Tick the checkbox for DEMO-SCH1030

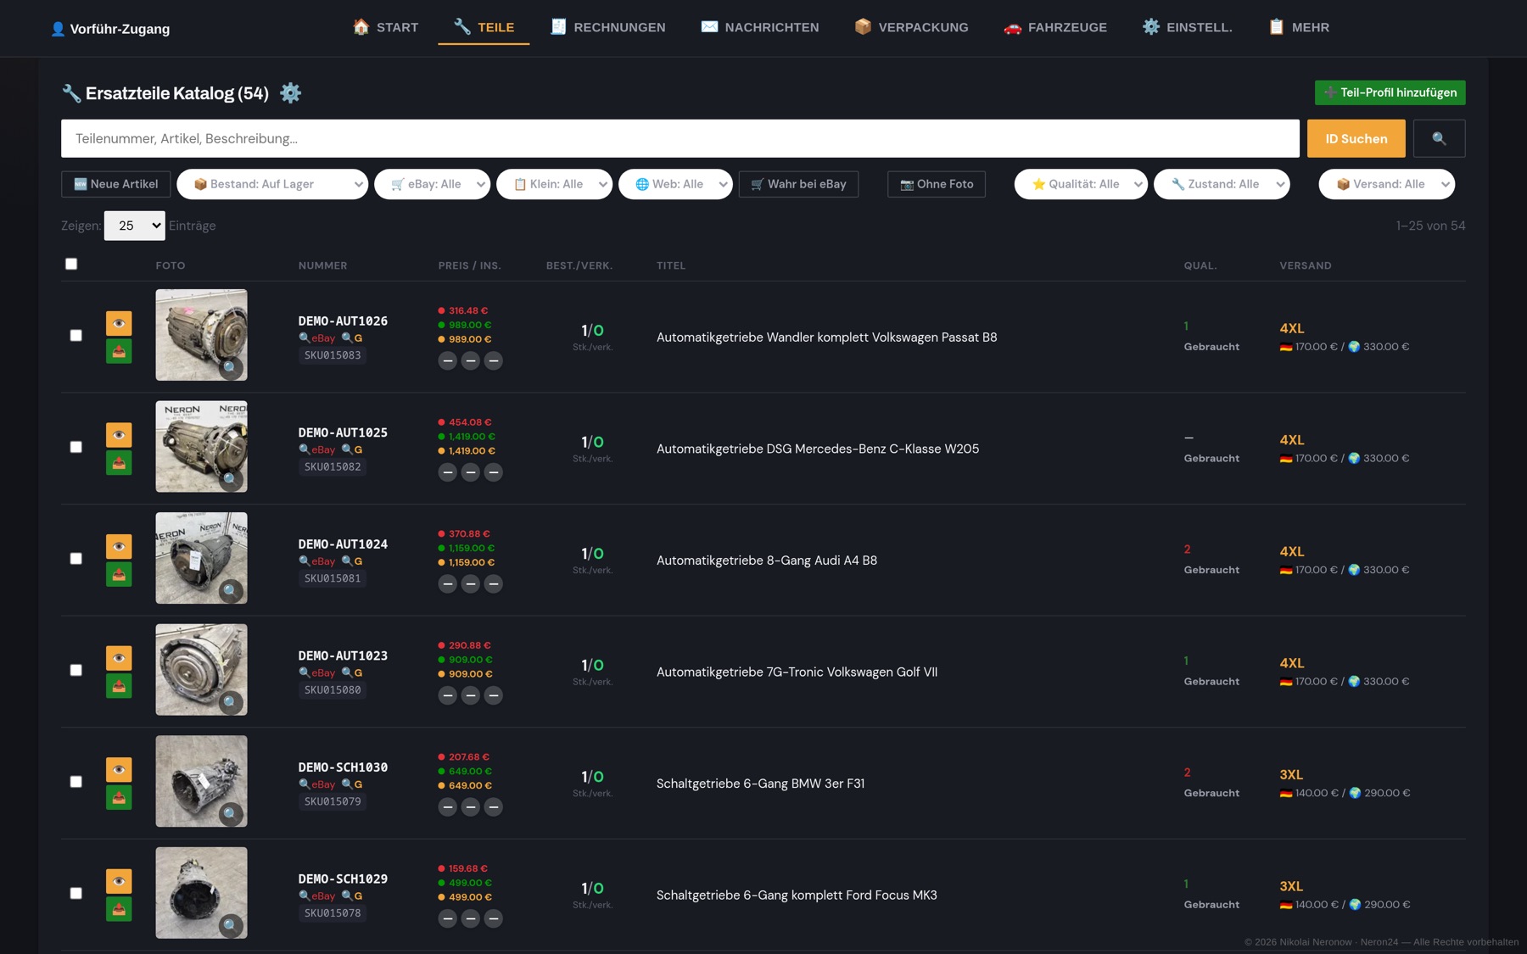76,782
